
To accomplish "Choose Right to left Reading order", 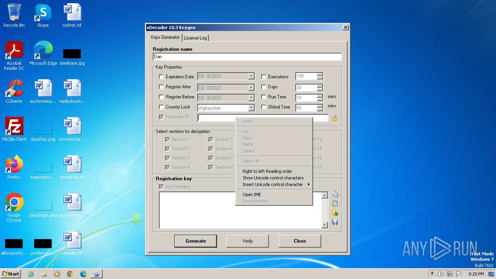I will [x=274, y=171].
